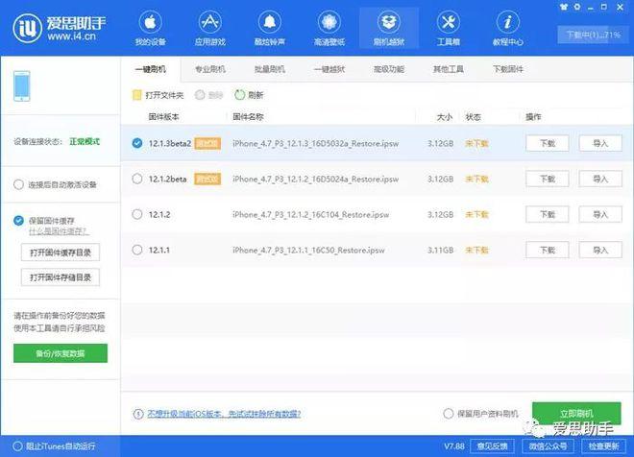Click the 3.11GB size value

440,251
